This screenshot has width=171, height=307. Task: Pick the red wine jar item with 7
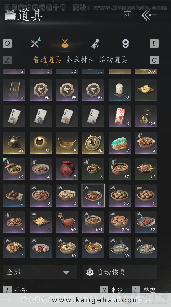[x=67, y=169]
